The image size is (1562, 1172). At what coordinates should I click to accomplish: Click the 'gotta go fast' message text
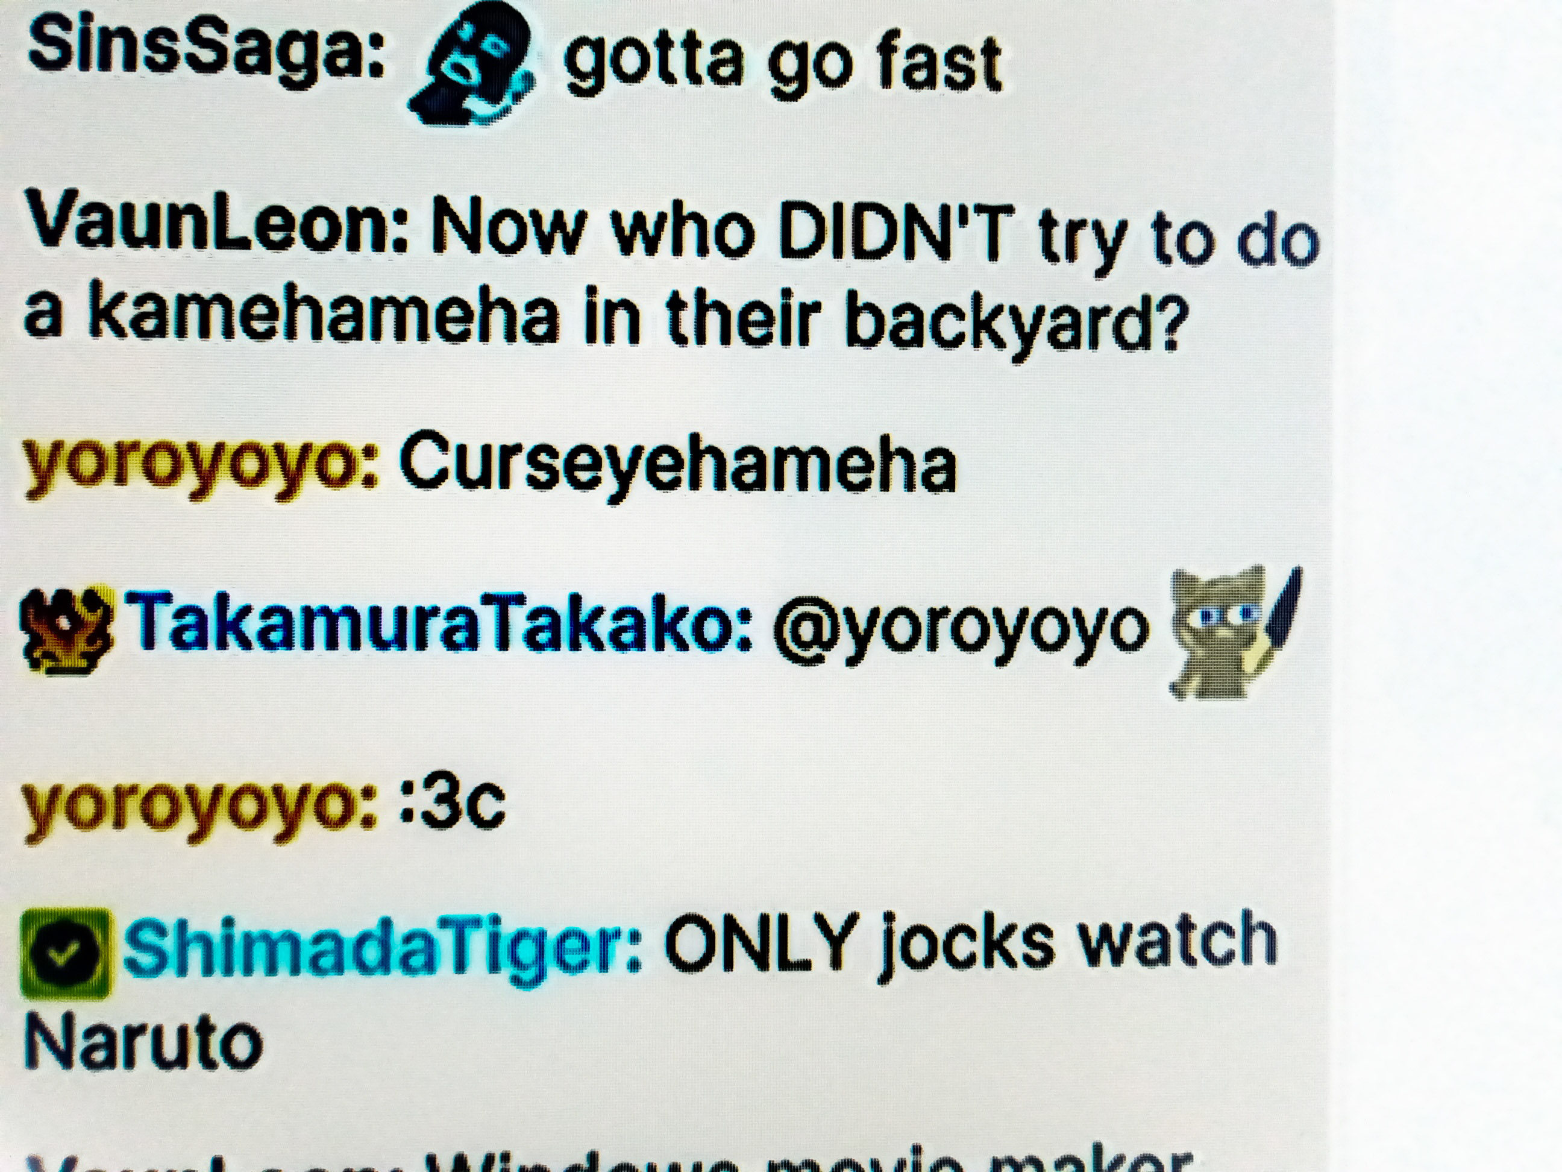(782, 63)
